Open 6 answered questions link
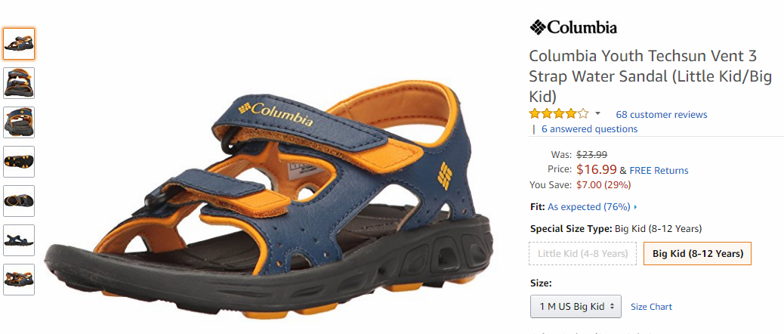Screen dimensions: 784x334 pos(589,129)
